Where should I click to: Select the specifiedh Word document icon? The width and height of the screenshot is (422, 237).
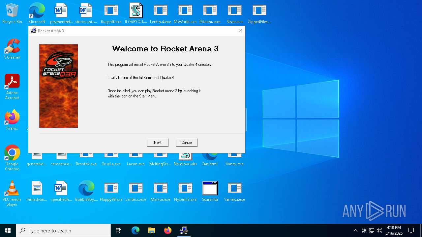(x=61, y=192)
